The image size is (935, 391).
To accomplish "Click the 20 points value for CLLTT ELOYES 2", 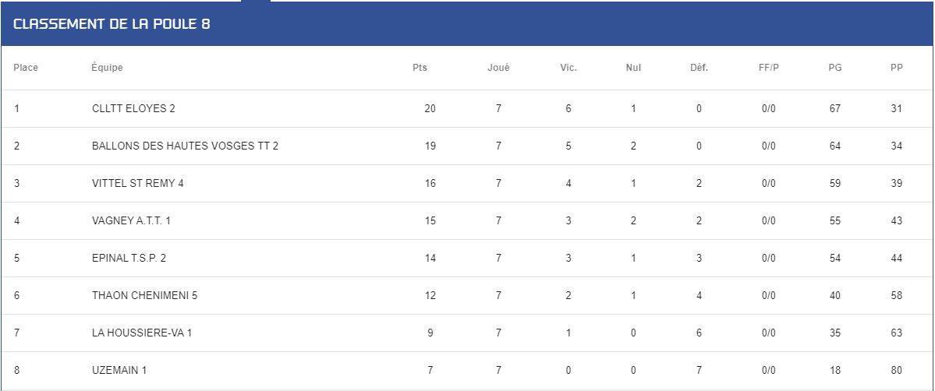I will point(430,108).
